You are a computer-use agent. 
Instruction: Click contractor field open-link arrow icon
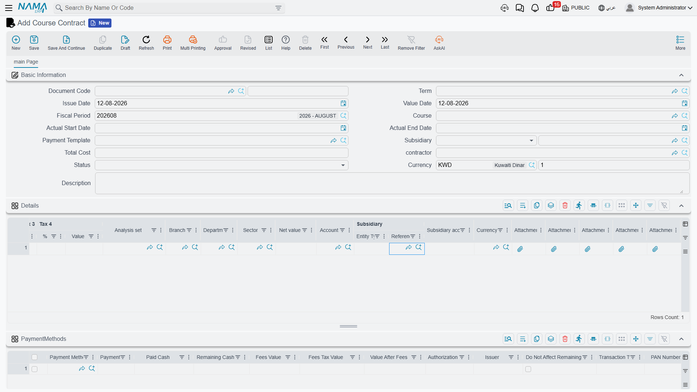click(x=675, y=153)
